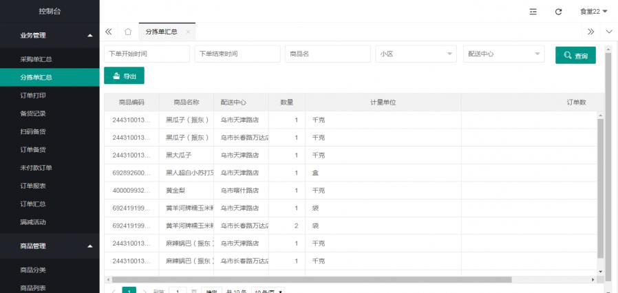Viewport: 618px width, 293px height.
Task: Open the tab options chevron dropdown
Action: point(609,32)
